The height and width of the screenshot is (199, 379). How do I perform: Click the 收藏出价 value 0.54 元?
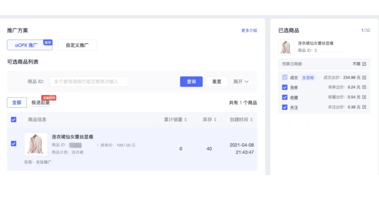coord(354,97)
